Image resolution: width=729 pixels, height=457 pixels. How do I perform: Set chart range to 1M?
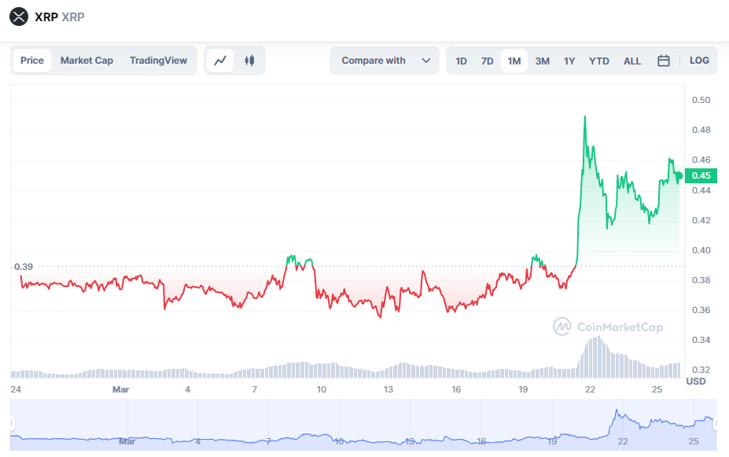point(514,61)
